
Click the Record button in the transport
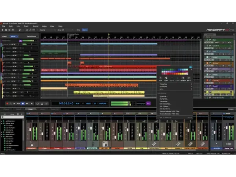(7, 103)
